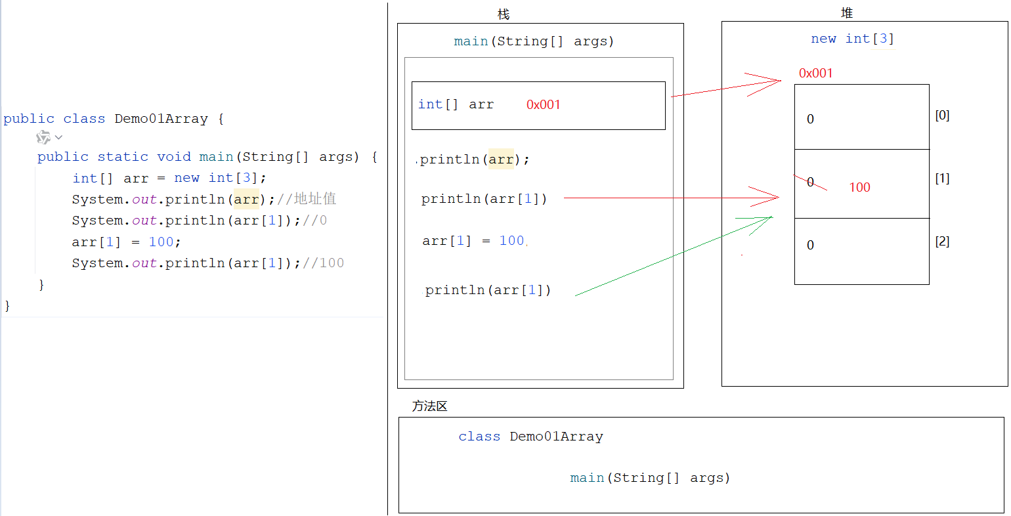Click the [0] index label beside array
The width and height of the screenshot is (1011, 516).
[942, 116]
